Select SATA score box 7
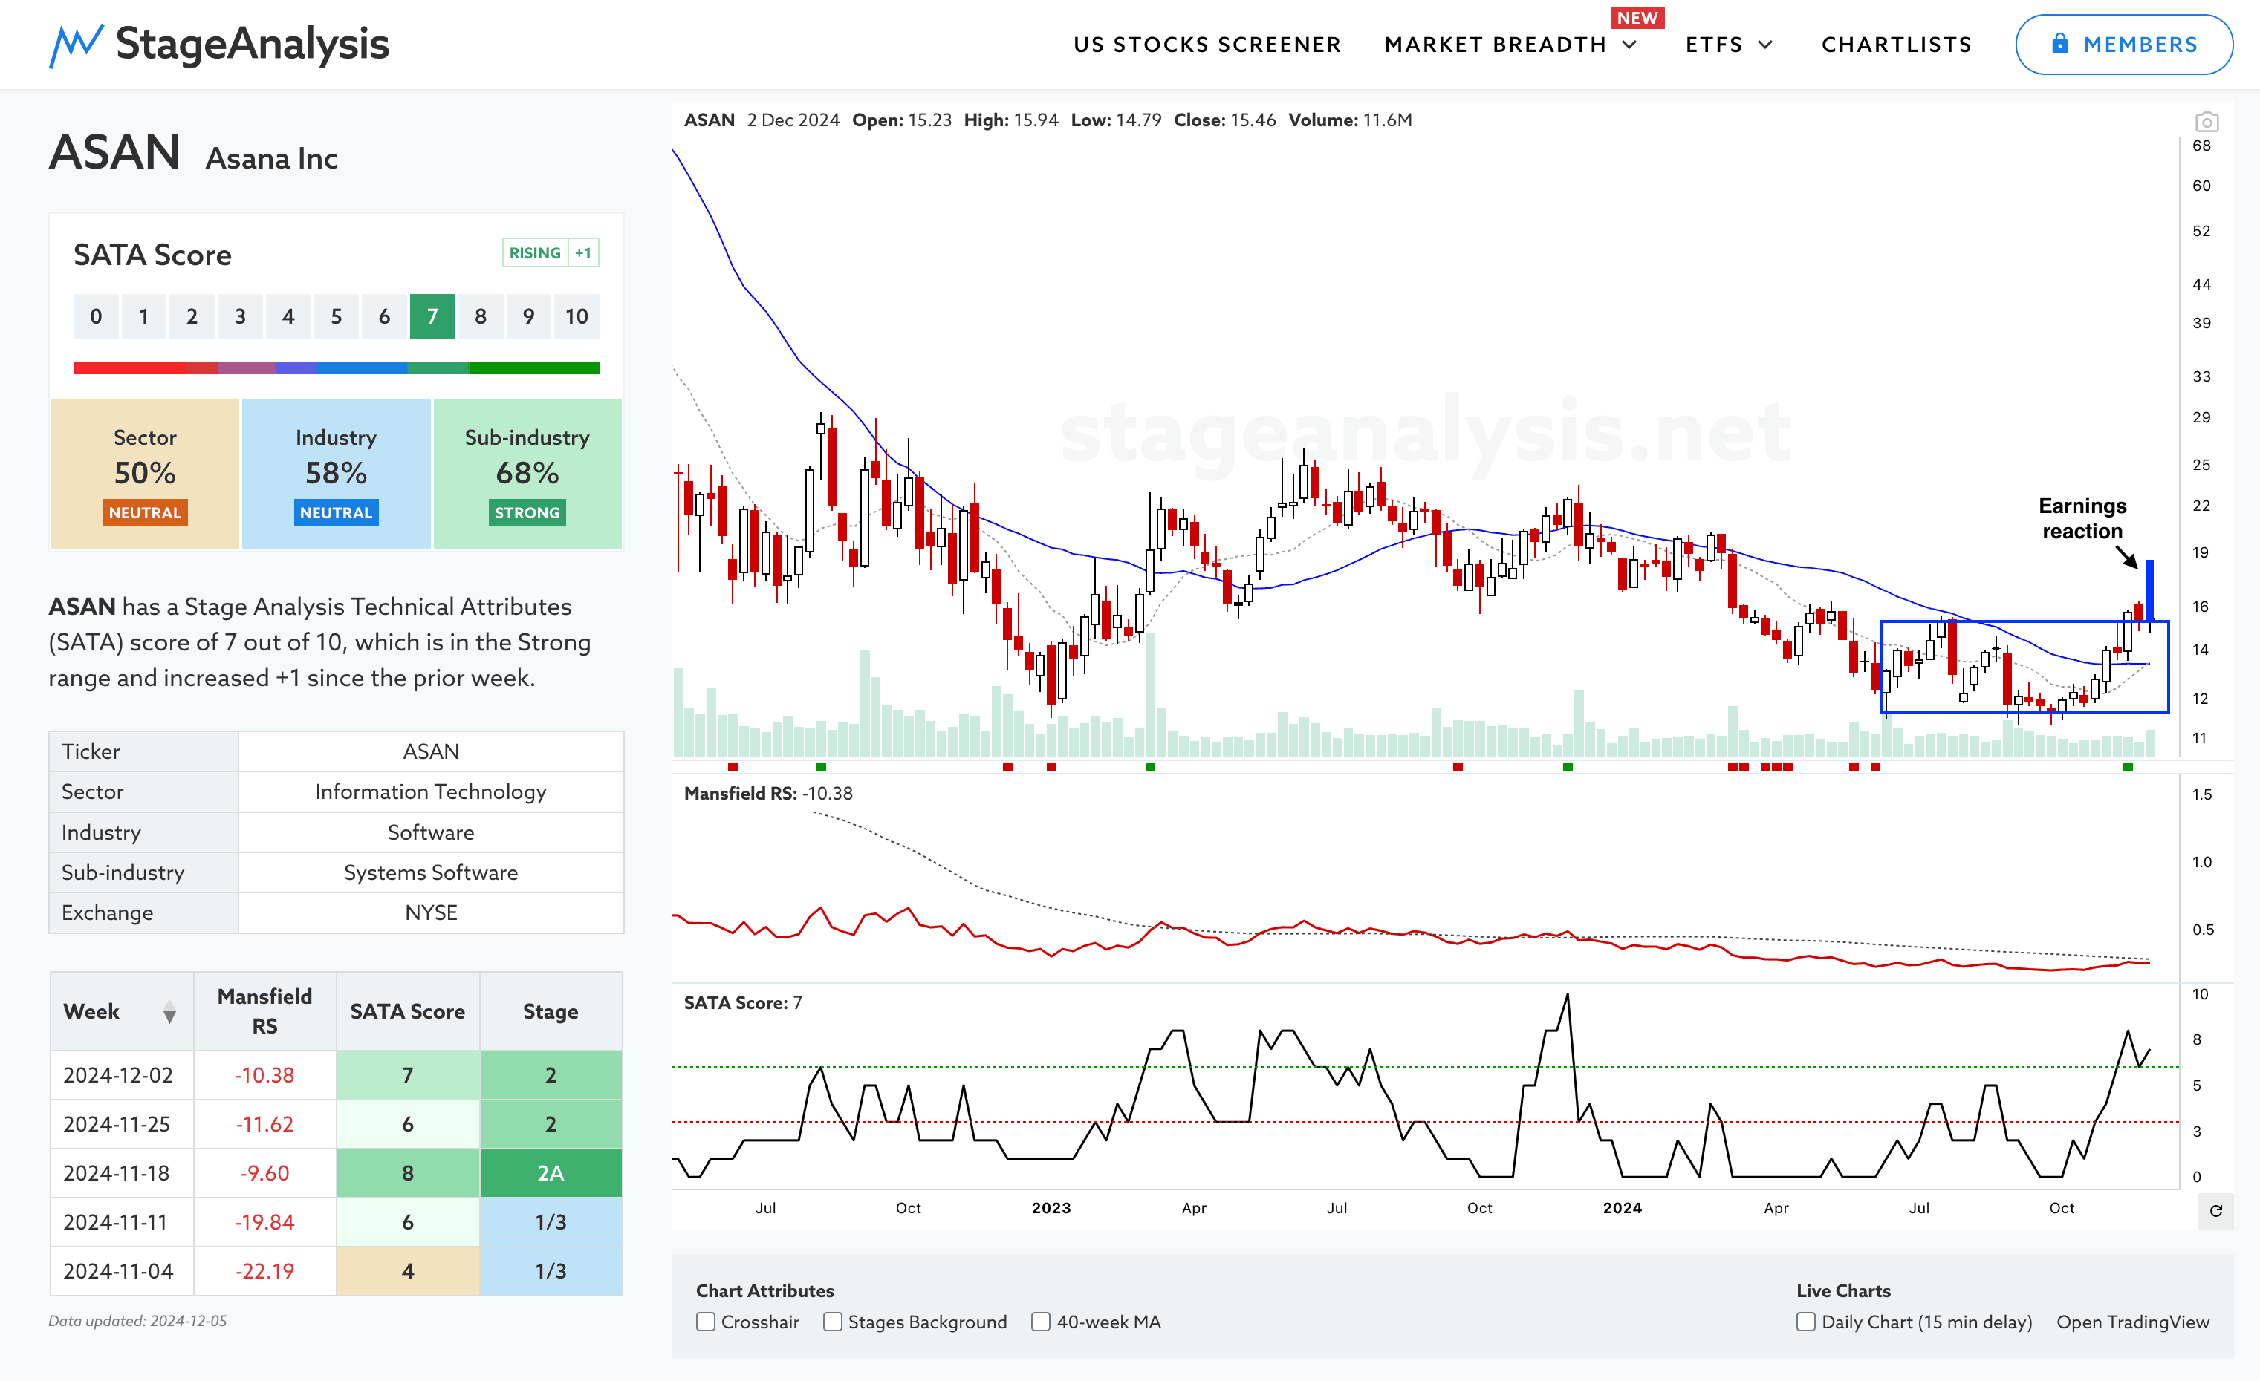The width and height of the screenshot is (2260, 1381). point(432,316)
